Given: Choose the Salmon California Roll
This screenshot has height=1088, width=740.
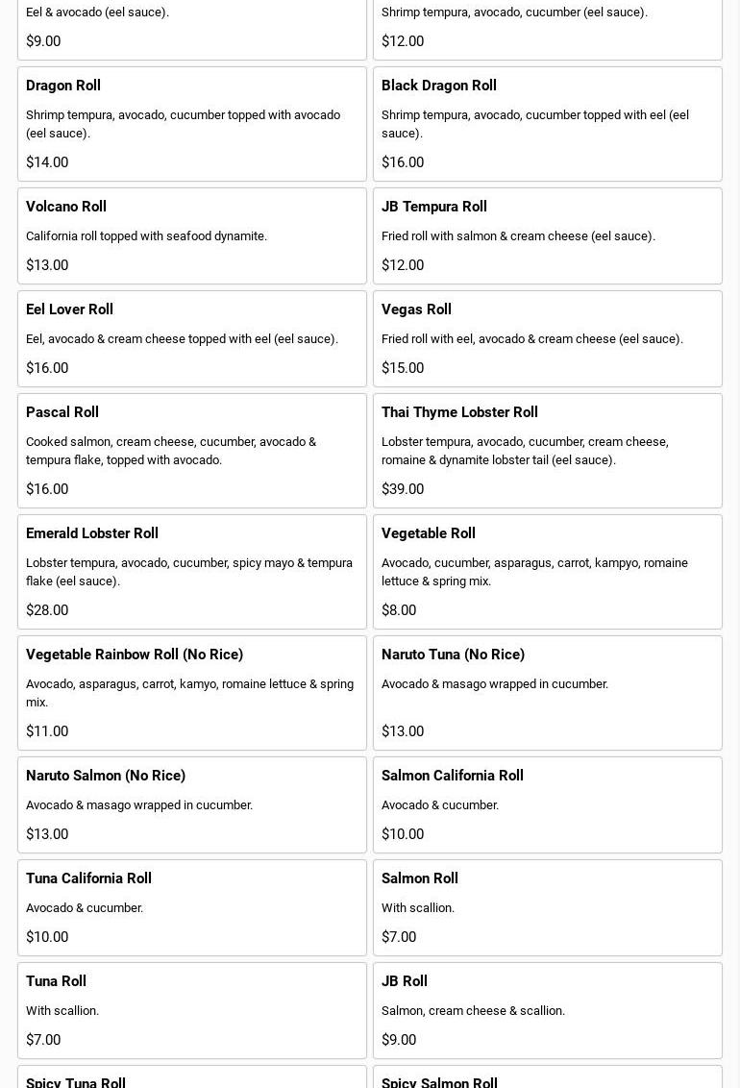Looking at the screenshot, I should (547, 804).
